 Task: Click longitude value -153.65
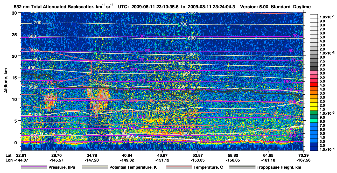(x=198, y=160)
